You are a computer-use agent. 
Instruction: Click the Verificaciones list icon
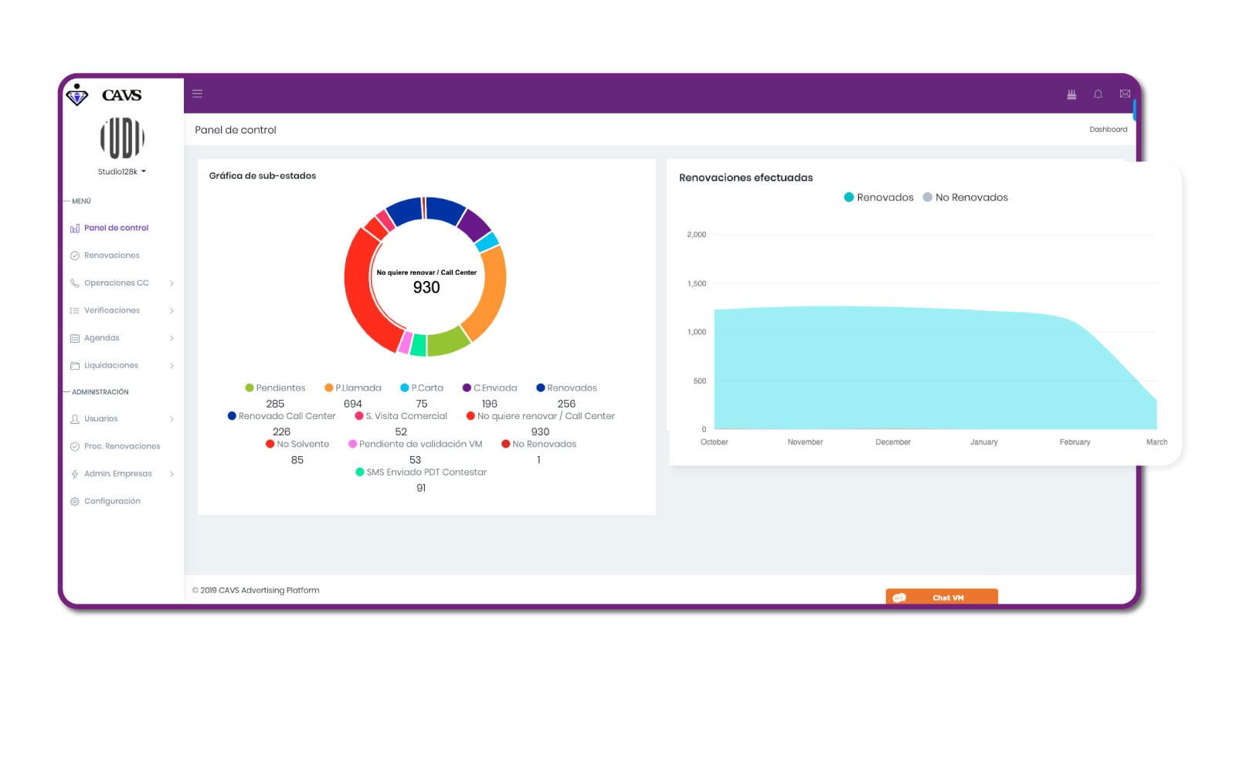75,310
